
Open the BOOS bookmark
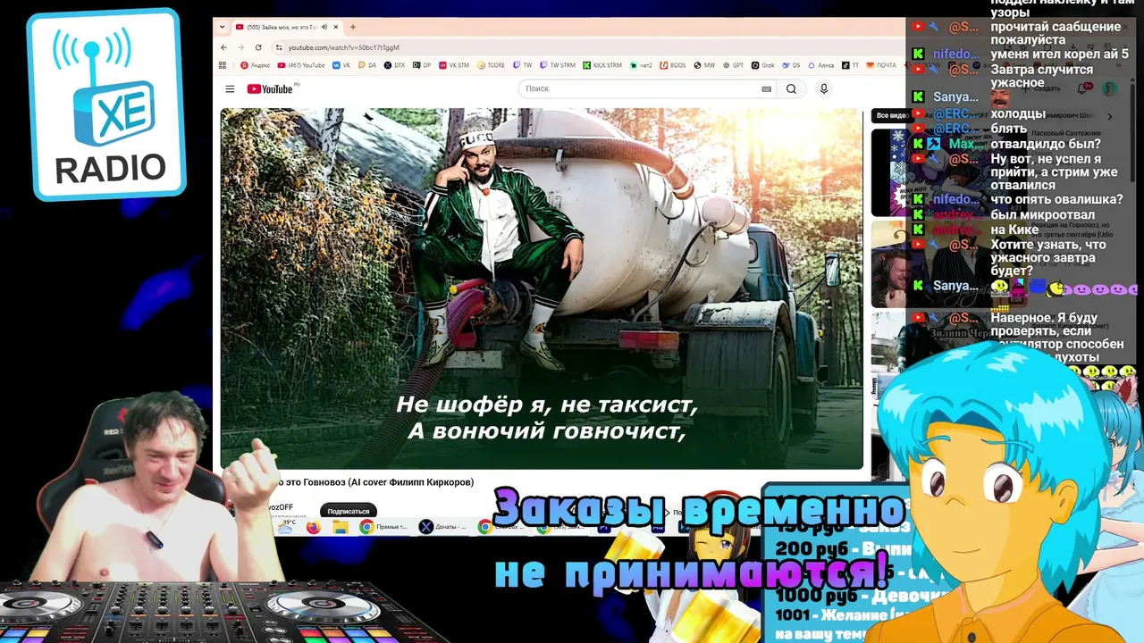pos(673,65)
